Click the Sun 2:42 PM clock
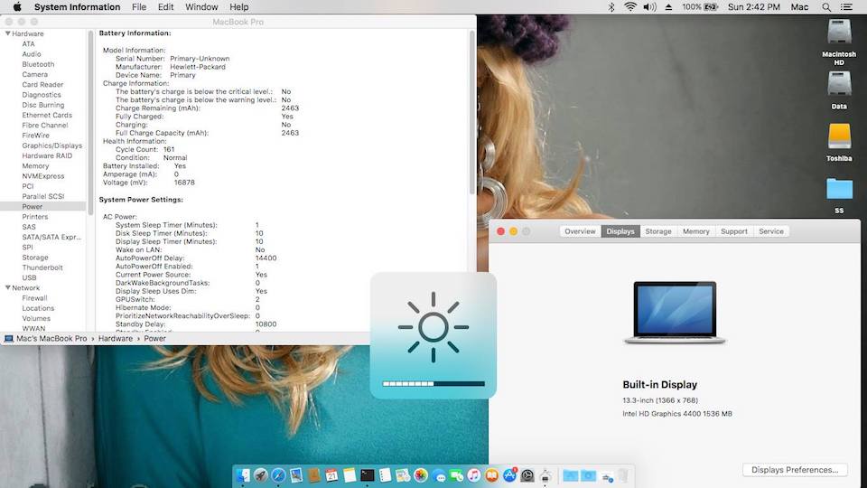Screen dimensions: 867x488 (753, 7)
